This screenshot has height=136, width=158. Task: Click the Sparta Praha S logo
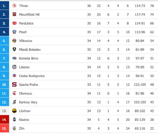point(14,85)
